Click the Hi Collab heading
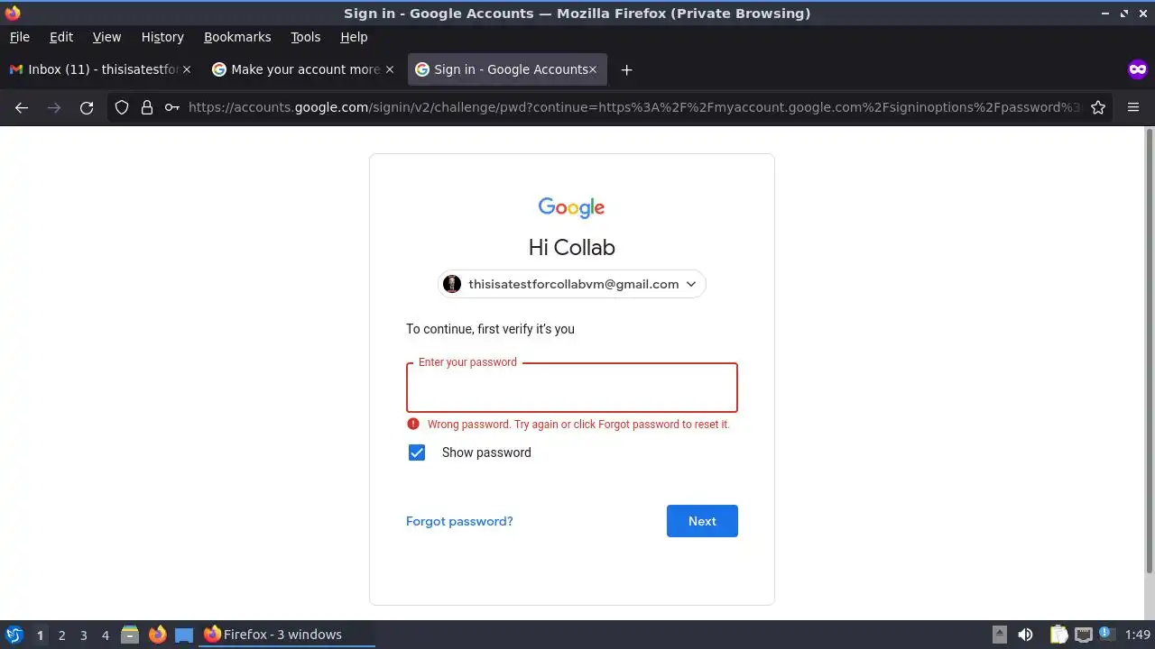The height and width of the screenshot is (649, 1155). click(571, 247)
